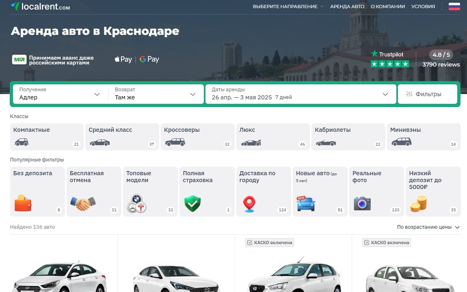
Task: Select the green shield icon for Полная страховка
Action: tap(192, 202)
